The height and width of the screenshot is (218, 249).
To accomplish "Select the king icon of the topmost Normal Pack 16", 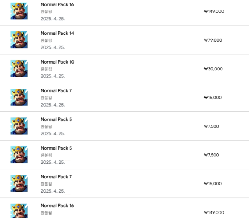I will 19,11.
